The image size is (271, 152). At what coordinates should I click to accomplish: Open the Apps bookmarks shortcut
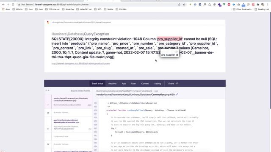tap(6, 9)
